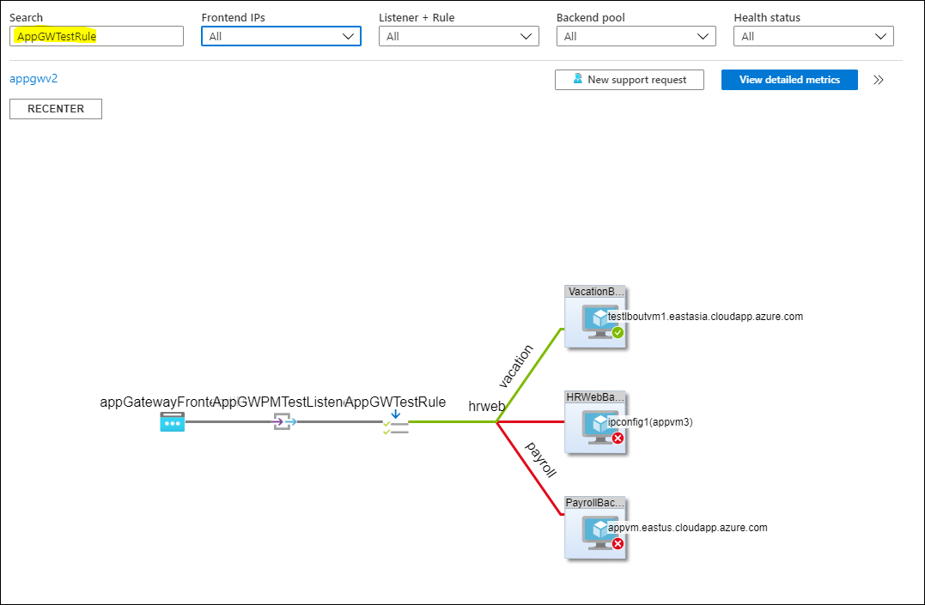Image resolution: width=925 pixels, height=605 pixels.
Task: Open the Health status dropdown
Action: [813, 36]
